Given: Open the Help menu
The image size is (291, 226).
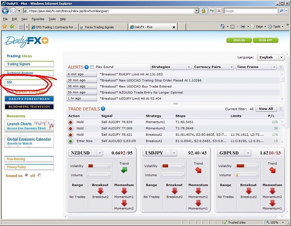Looking at the screenshot, I should (63, 19).
